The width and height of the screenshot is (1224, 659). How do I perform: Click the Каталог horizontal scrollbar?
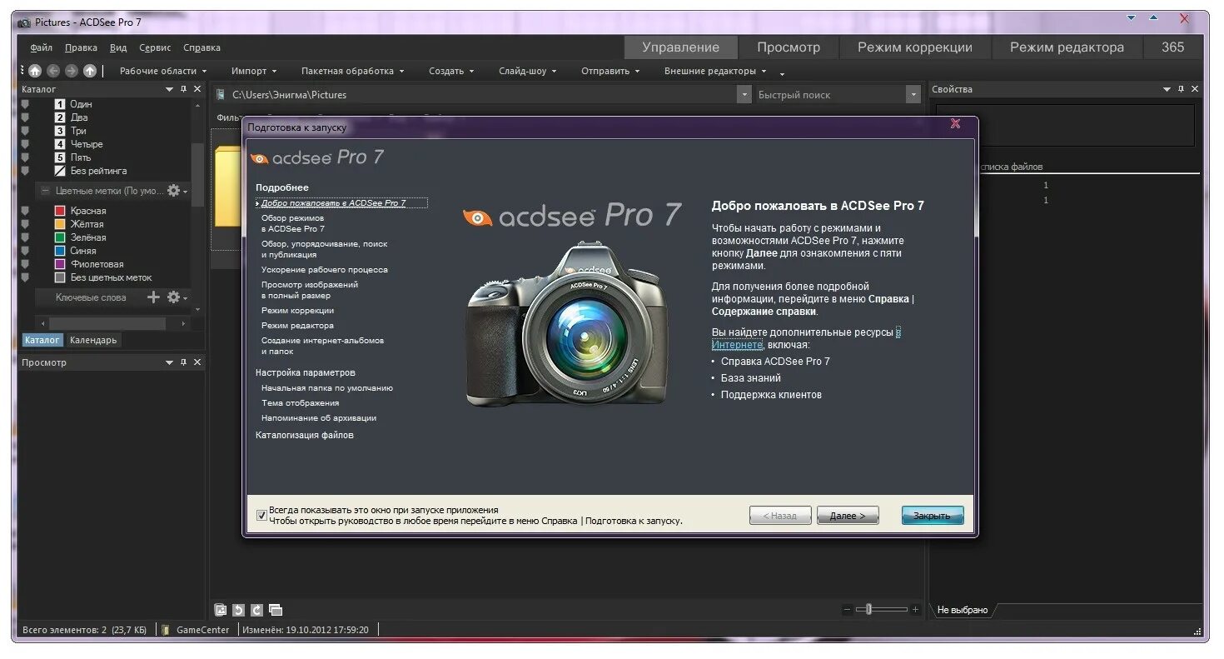coord(107,323)
